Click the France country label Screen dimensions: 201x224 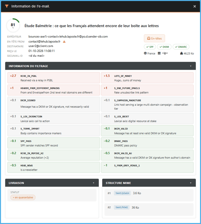click(151, 53)
